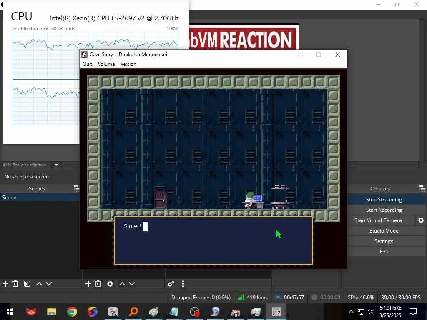Open the Windows Start menu

pyautogui.click(x=10, y=312)
